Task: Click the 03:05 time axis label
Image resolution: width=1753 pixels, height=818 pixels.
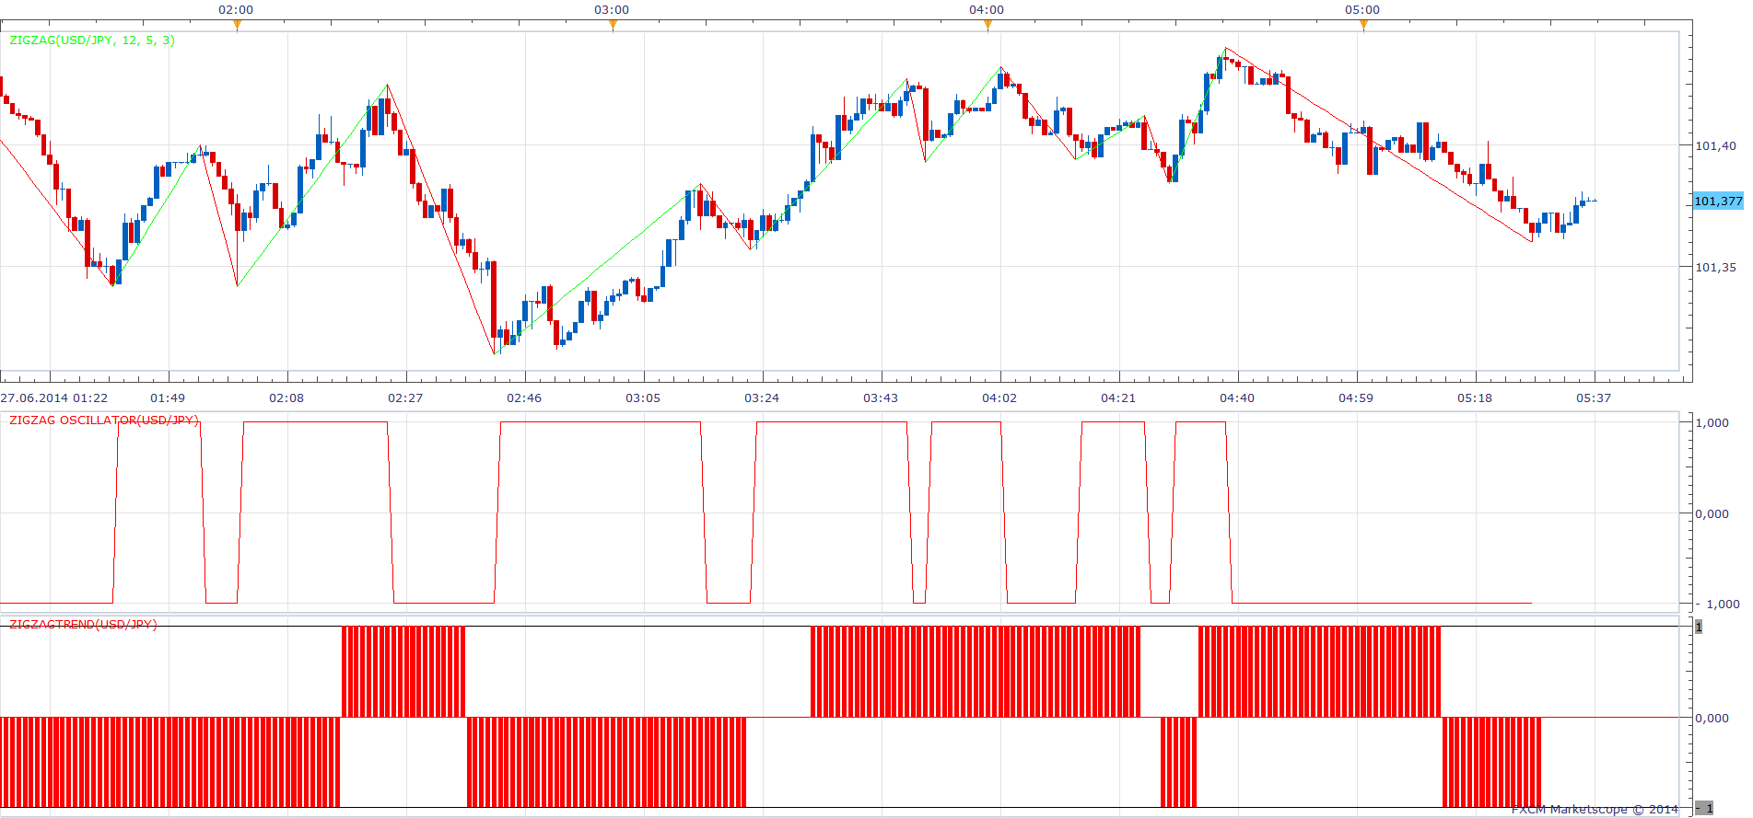Action: click(643, 398)
